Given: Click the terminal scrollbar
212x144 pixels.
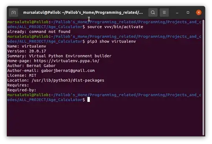Looking at the screenshot, I should pos(203,77).
